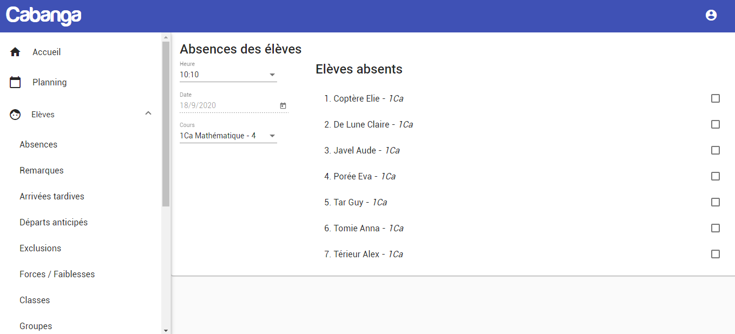Mark Coptère Elie as absent
Image resolution: width=735 pixels, height=334 pixels.
[x=716, y=98]
